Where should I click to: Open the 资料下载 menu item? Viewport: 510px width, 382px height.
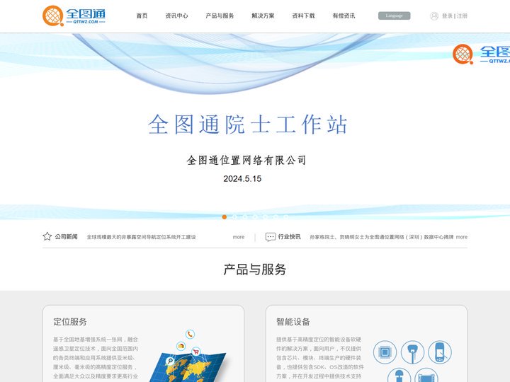[x=303, y=16]
